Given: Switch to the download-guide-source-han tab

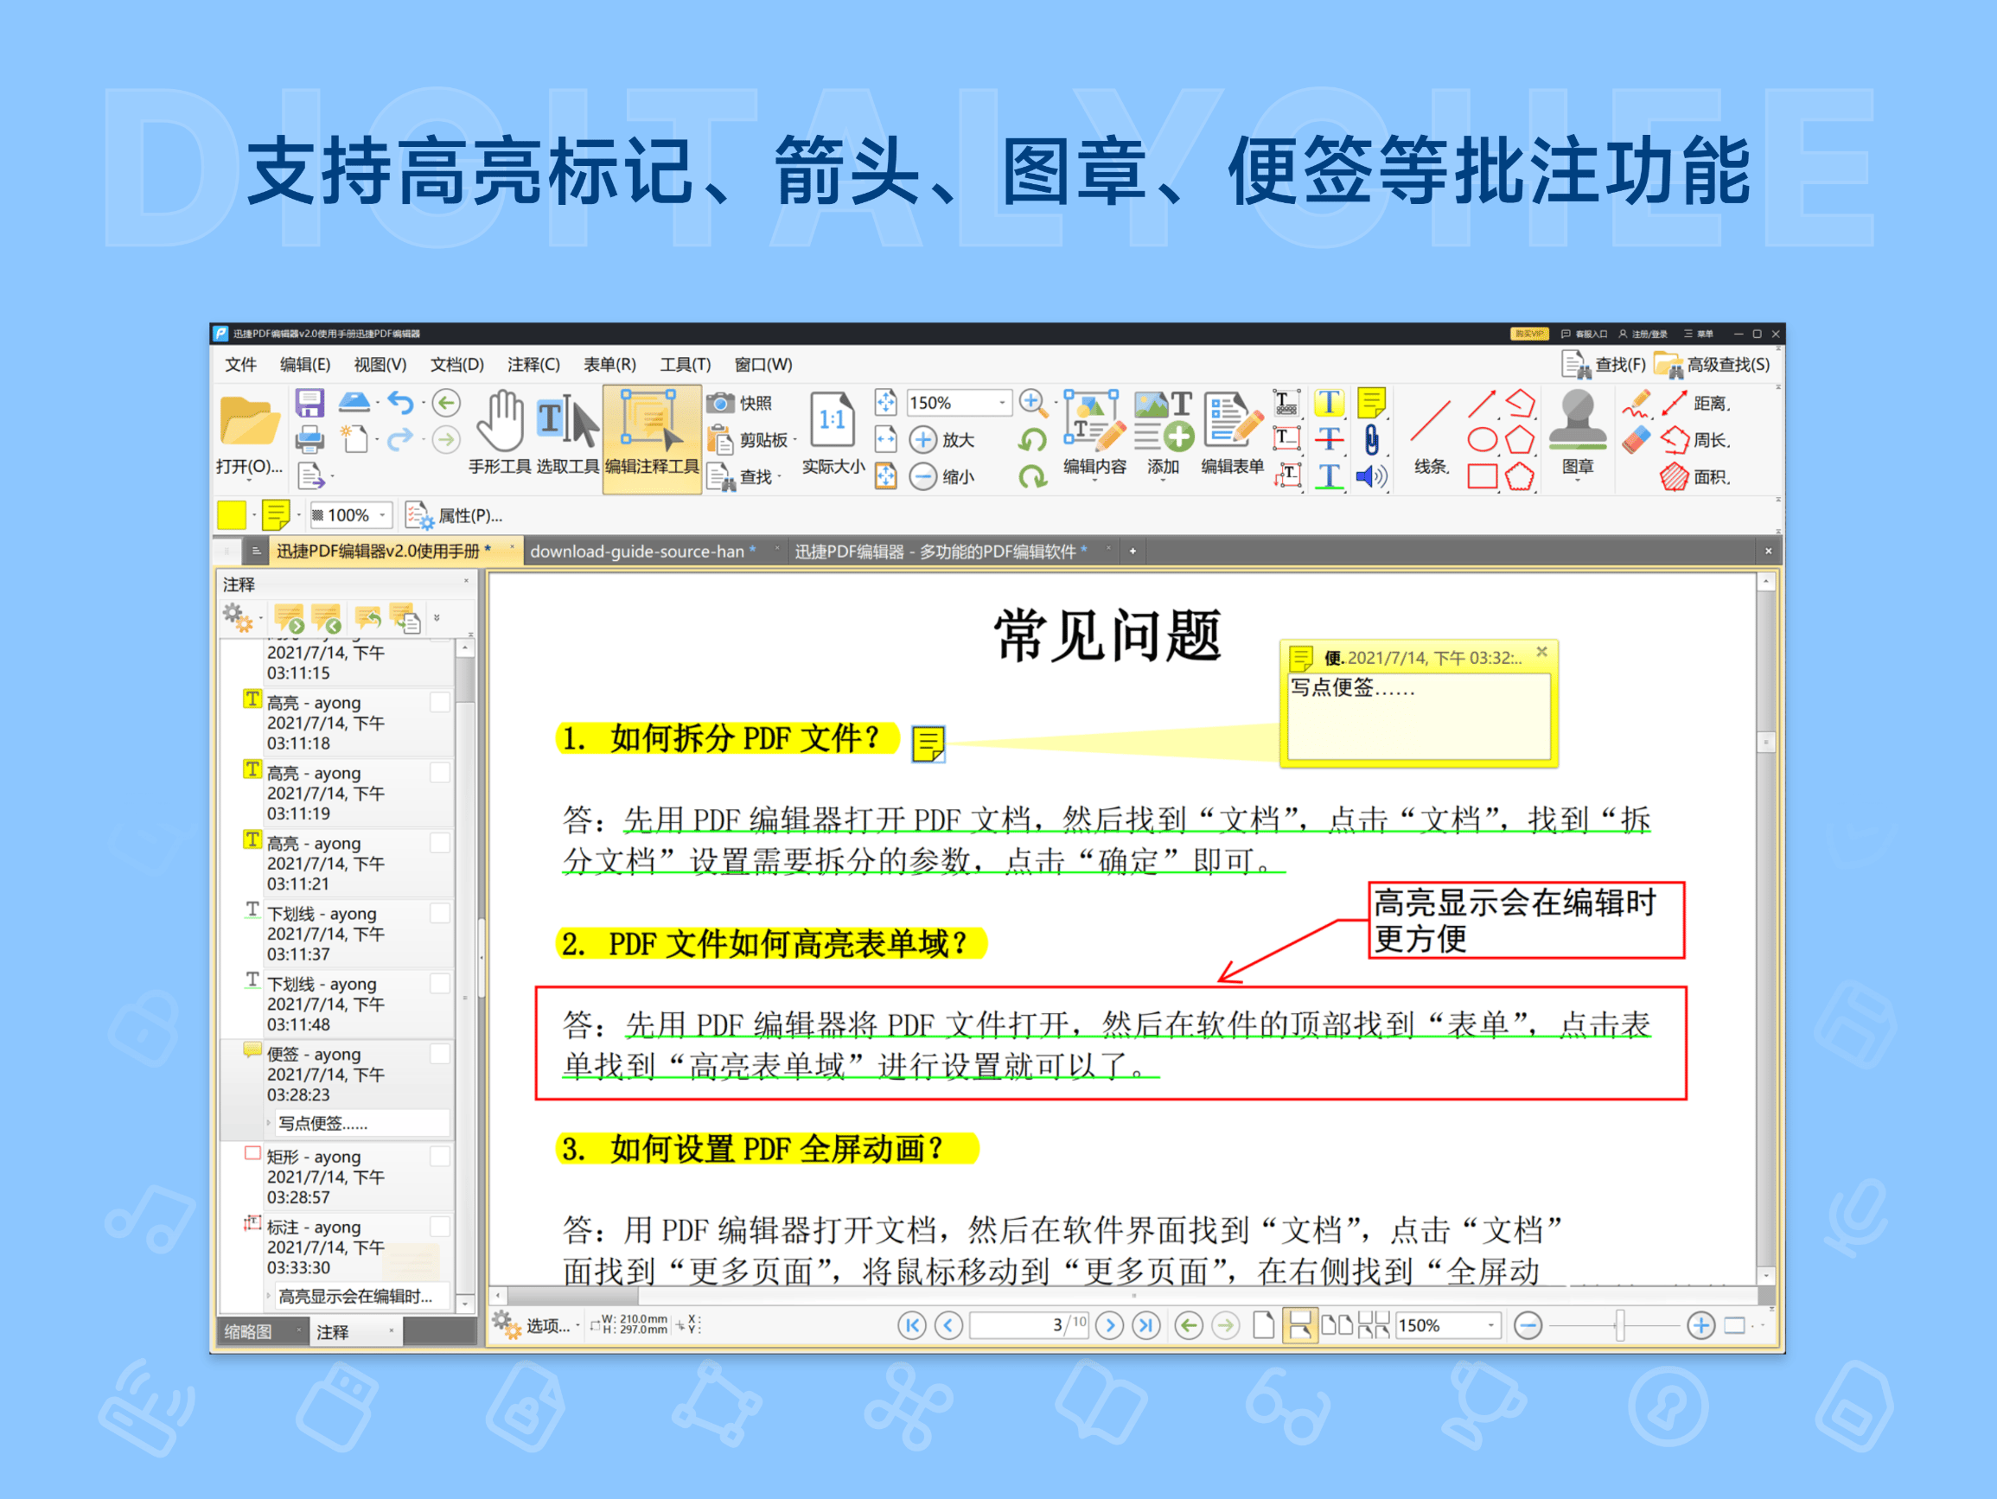Looking at the screenshot, I should [x=641, y=551].
